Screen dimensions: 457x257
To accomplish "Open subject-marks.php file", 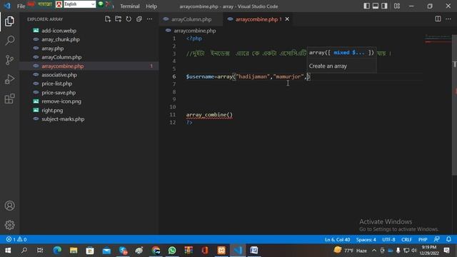I will [x=63, y=119].
